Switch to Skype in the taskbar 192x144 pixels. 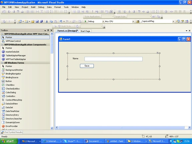[x=72, y=141]
